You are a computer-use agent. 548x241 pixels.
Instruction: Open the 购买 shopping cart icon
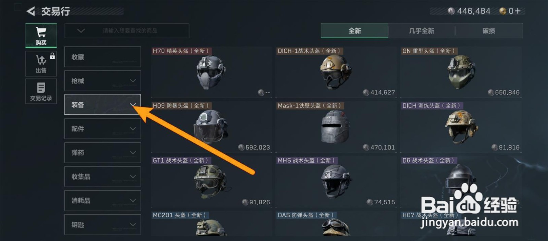(41, 36)
